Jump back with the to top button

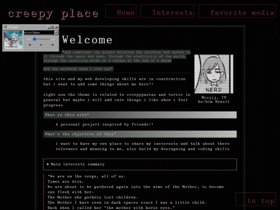tap(256, 199)
